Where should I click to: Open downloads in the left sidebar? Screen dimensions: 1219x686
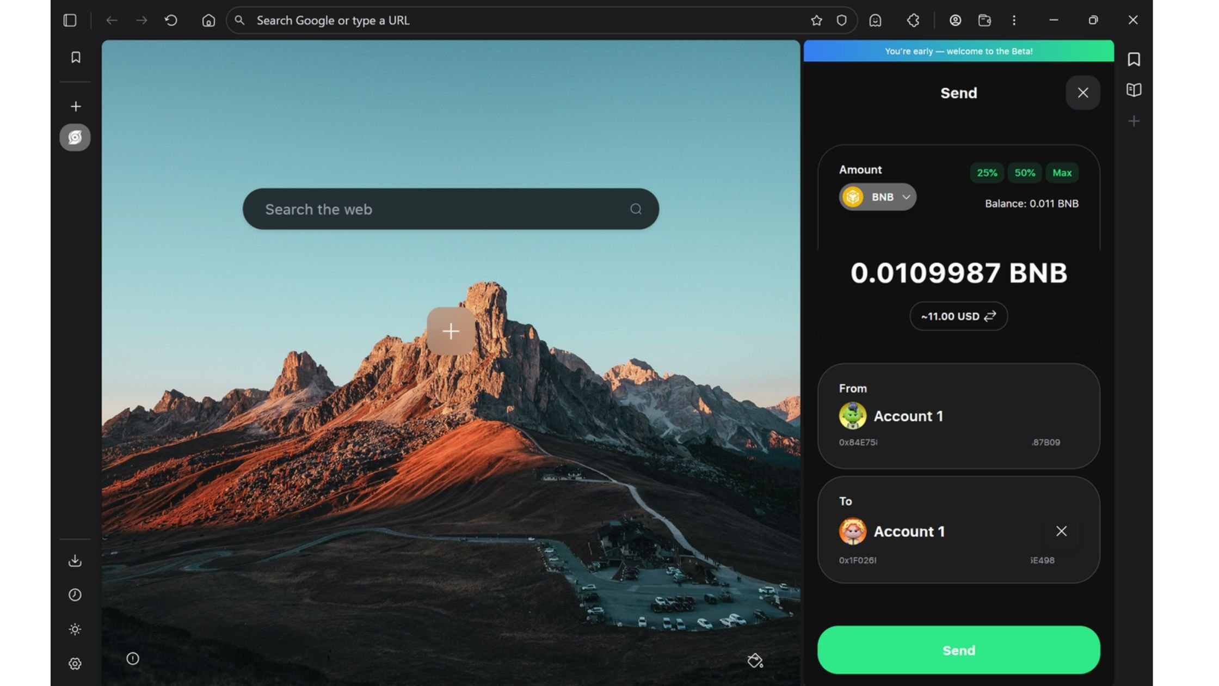click(x=75, y=561)
